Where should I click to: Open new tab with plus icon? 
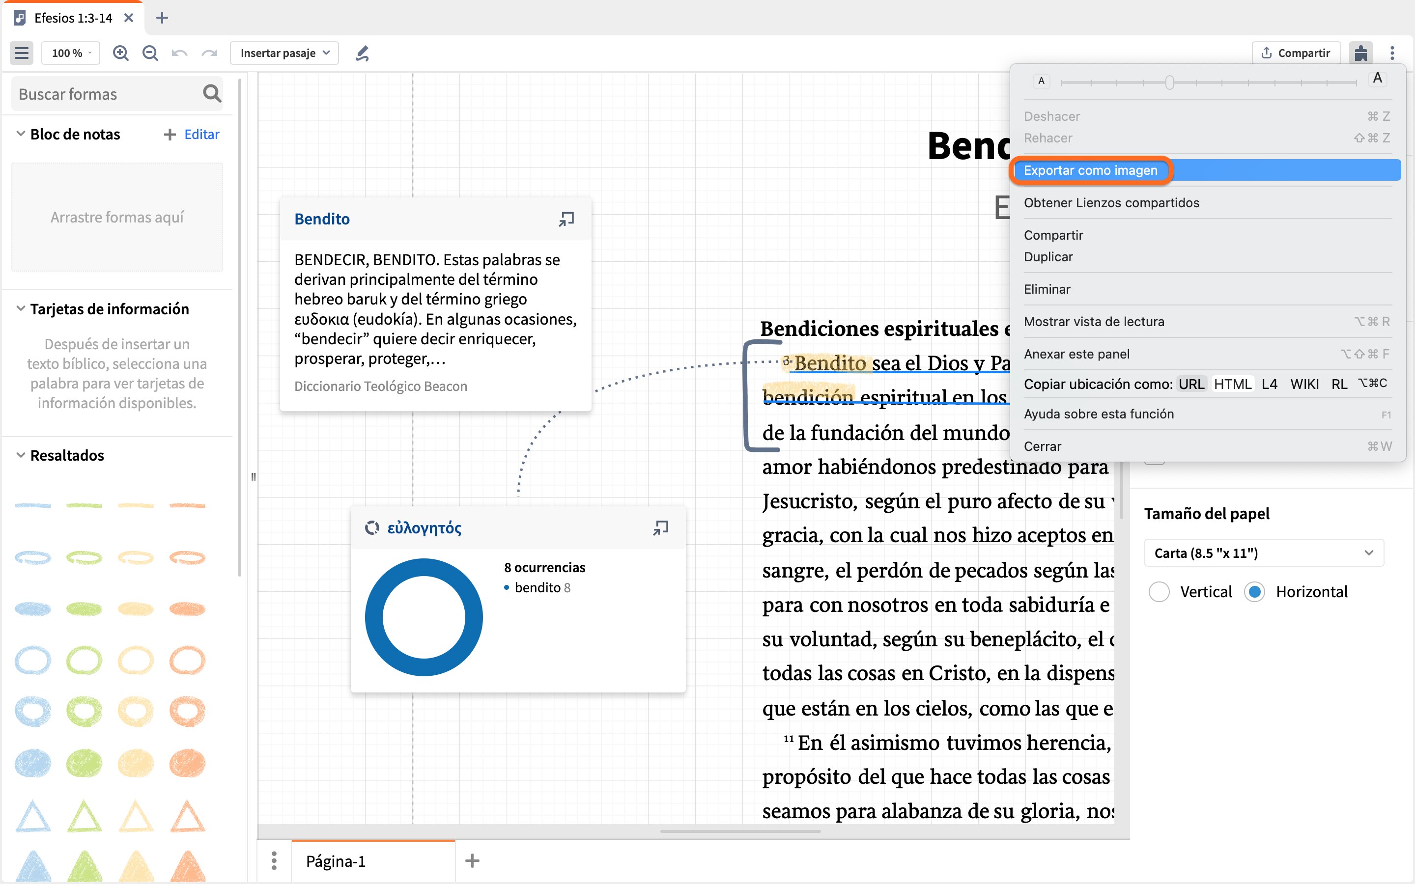[x=162, y=18]
